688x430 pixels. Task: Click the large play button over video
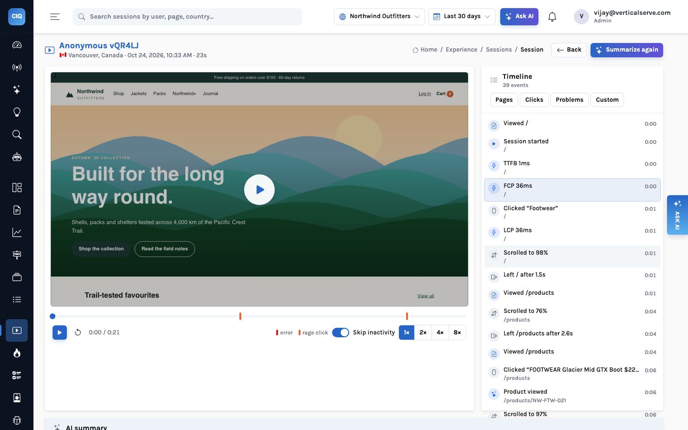click(x=259, y=190)
